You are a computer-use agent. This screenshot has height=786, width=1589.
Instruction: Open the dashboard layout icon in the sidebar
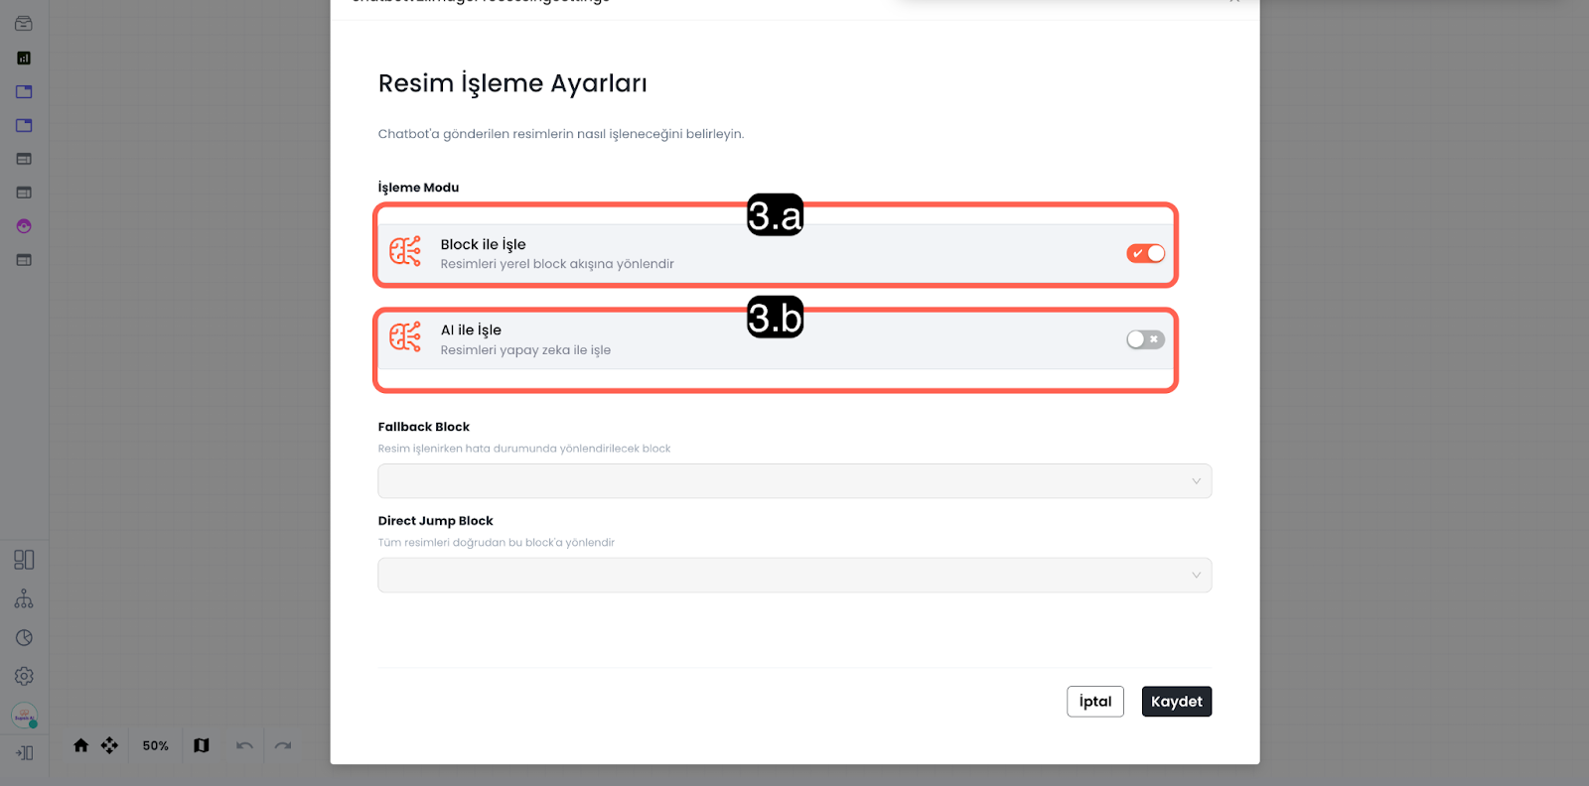point(24,560)
